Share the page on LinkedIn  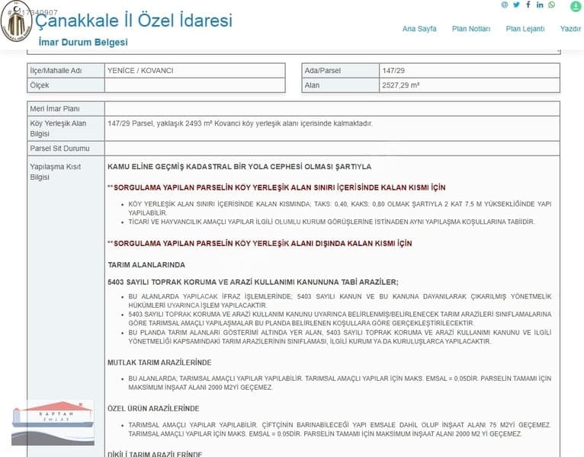click(x=540, y=5)
